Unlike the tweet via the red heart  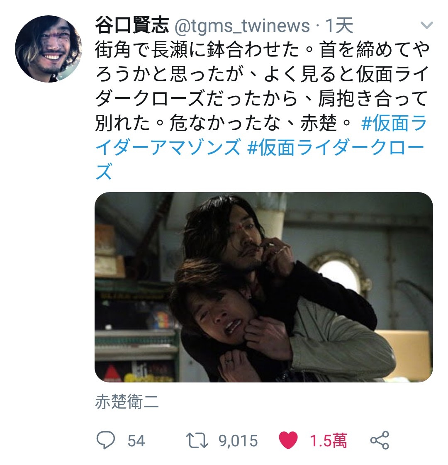[x=288, y=441]
